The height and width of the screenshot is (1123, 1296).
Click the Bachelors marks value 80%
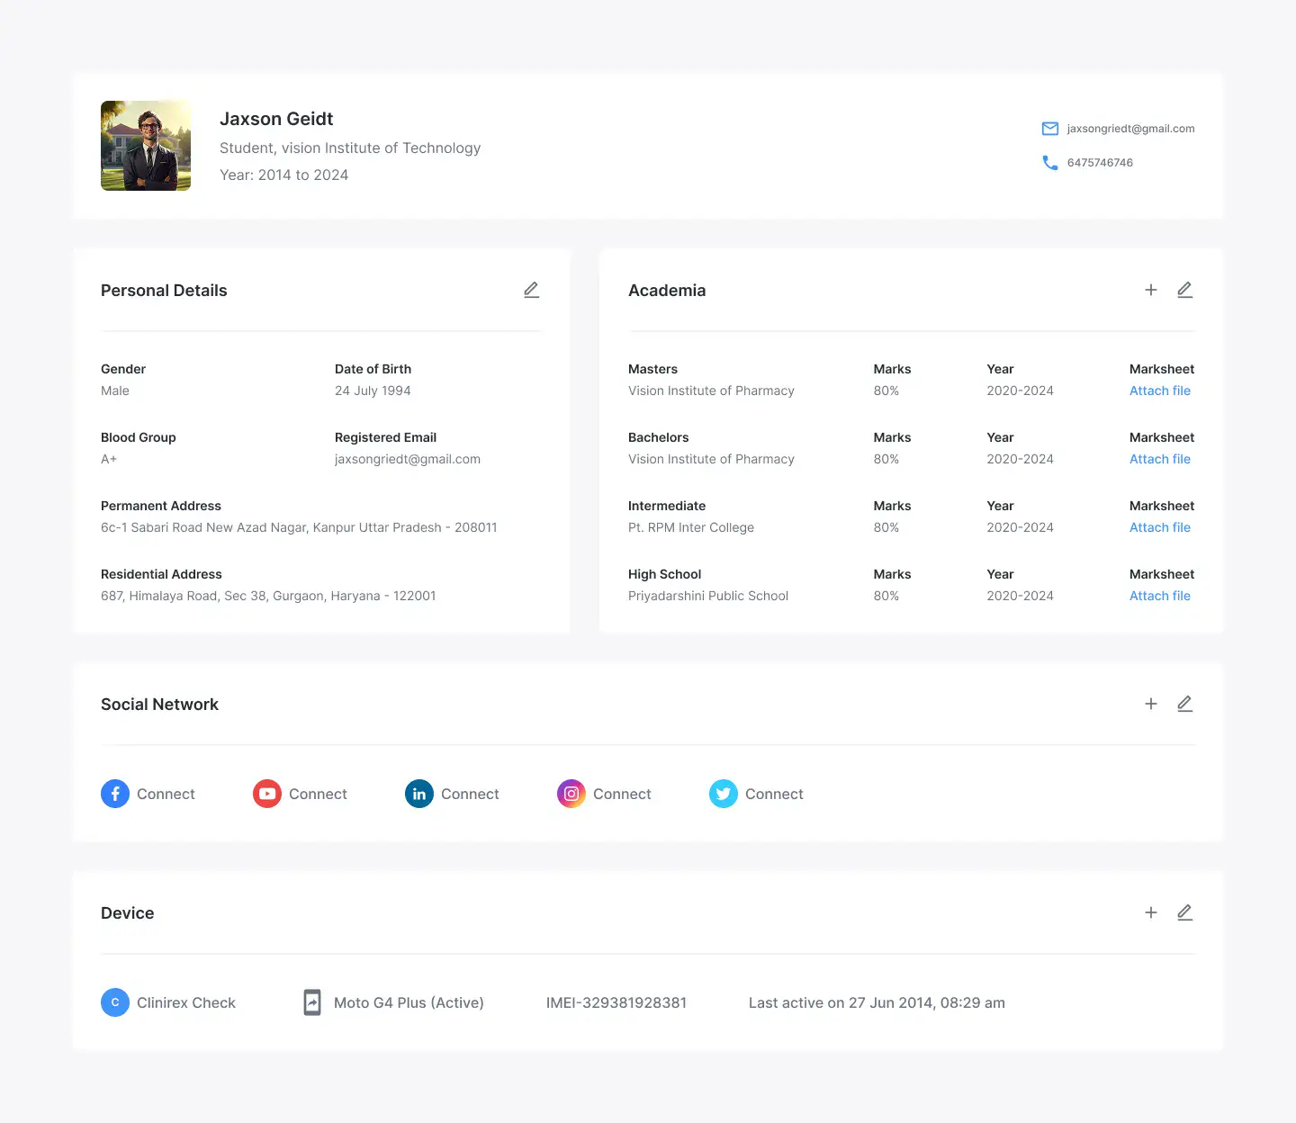(x=886, y=459)
